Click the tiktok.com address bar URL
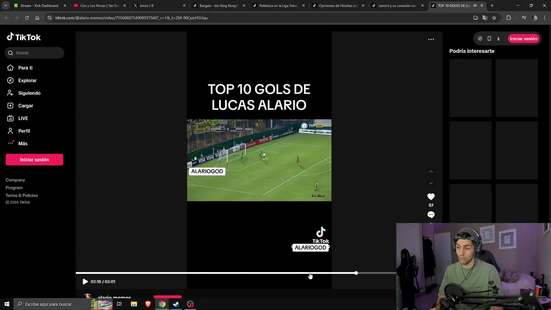Image resolution: width=551 pixels, height=310 pixels. coord(131,18)
